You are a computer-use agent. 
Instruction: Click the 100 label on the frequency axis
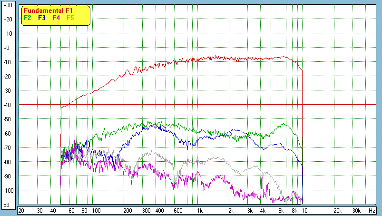pyautogui.click(x=96, y=210)
